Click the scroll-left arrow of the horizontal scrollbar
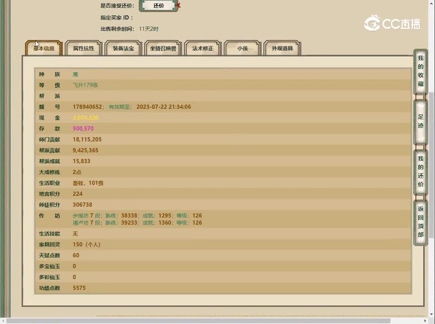Image resolution: width=435 pixels, height=324 pixels. point(3,321)
